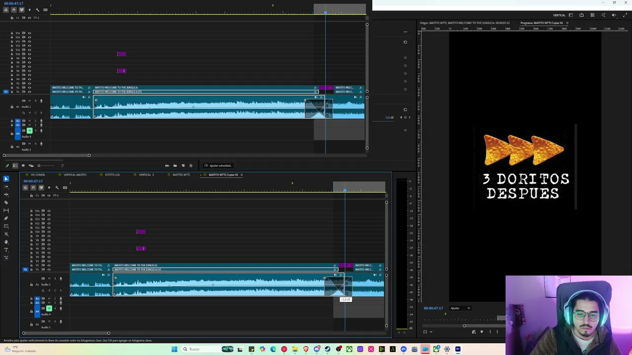Open the search help magnifier icon
632x355 pixels.
point(603,15)
